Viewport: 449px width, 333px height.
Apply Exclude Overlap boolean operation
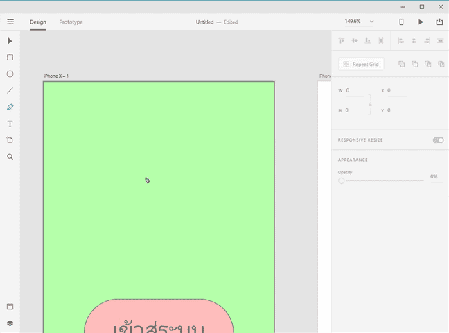pyautogui.click(x=441, y=64)
